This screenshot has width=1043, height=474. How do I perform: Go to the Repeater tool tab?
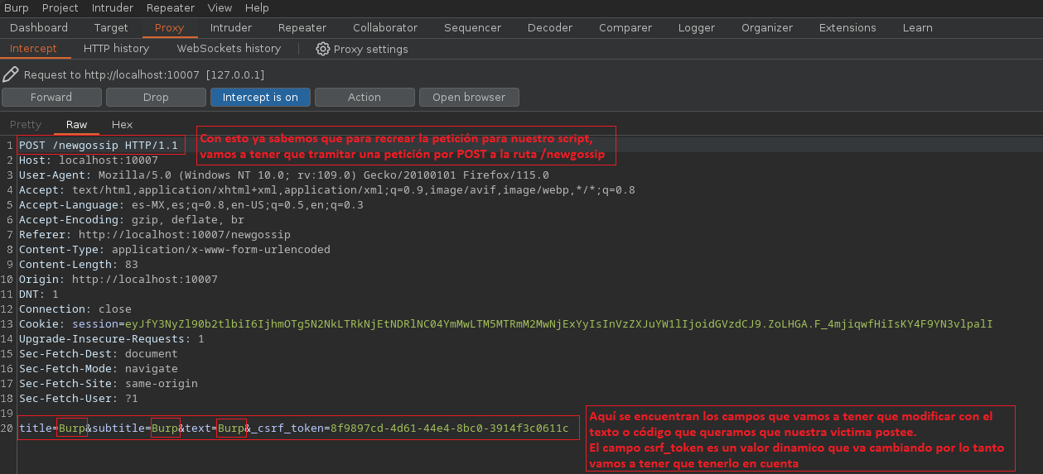(302, 27)
